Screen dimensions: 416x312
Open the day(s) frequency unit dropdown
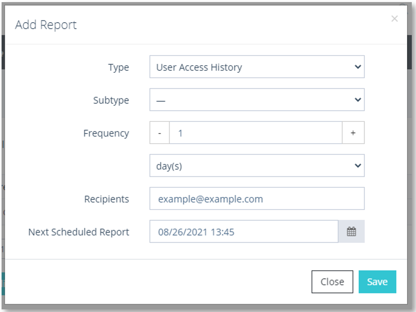click(x=257, y=165)
